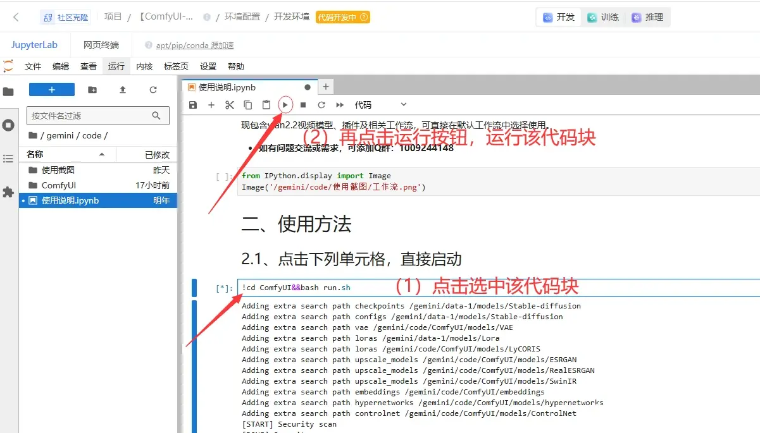Click the run cell play button

[285, 105]
